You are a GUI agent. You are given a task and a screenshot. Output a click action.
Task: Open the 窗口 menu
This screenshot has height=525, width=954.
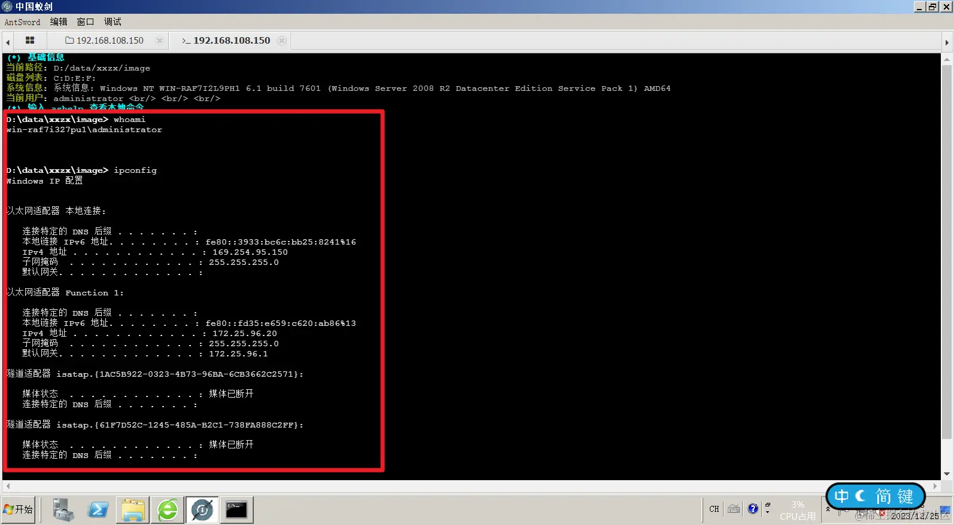click(86, 22)
